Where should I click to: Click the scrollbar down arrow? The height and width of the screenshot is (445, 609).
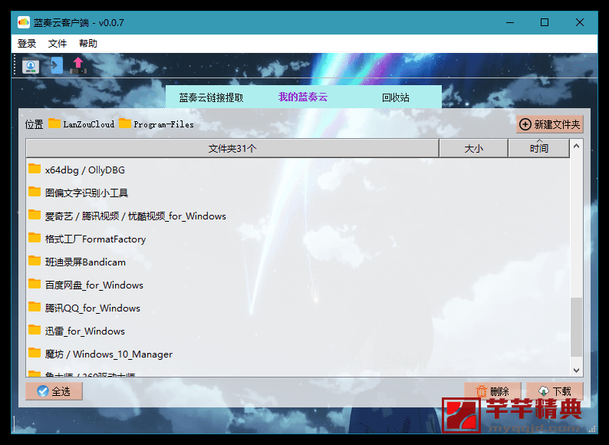click(576, 371)
